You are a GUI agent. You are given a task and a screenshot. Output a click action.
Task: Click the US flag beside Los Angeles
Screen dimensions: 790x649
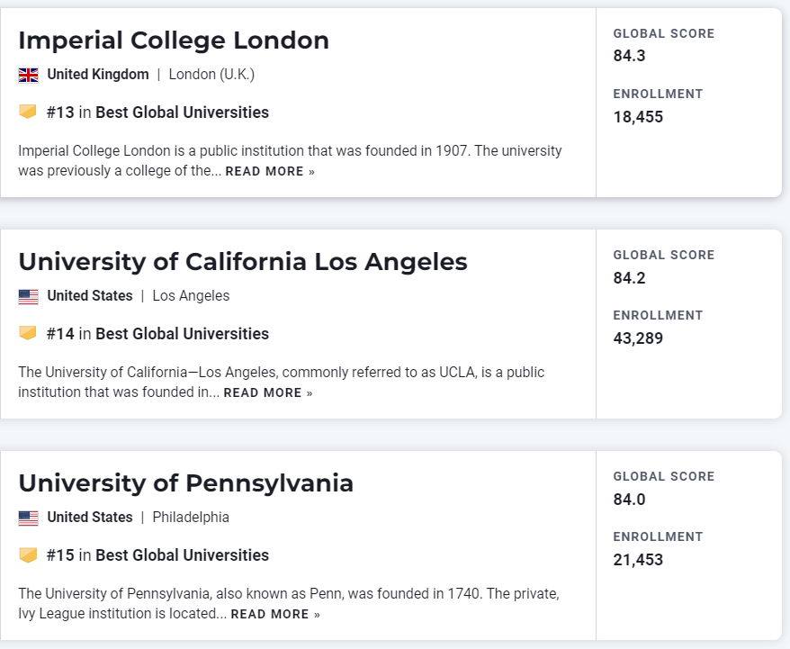coord(28,296)
